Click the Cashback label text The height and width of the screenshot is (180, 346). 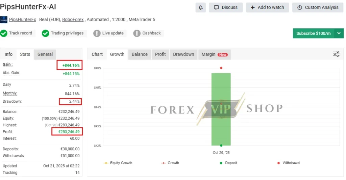pos(151,33)
